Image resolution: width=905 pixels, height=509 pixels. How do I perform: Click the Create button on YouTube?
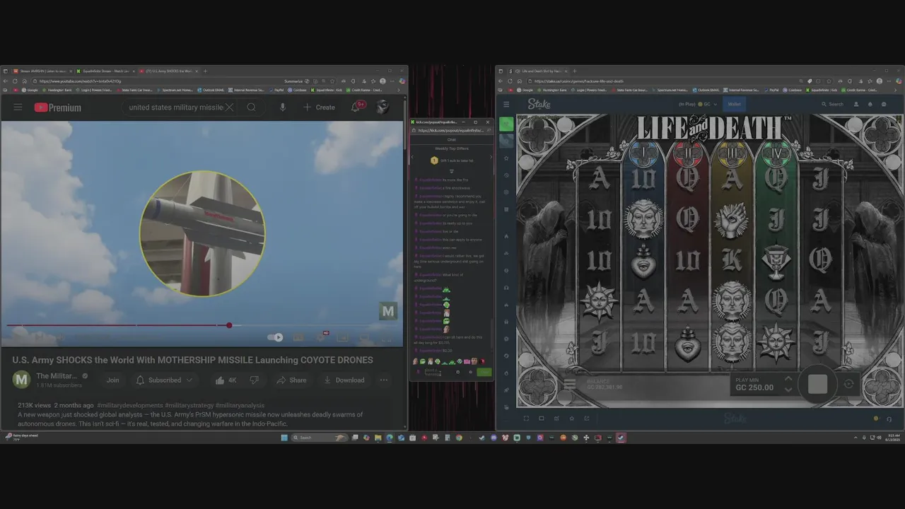tap(320, 107)
